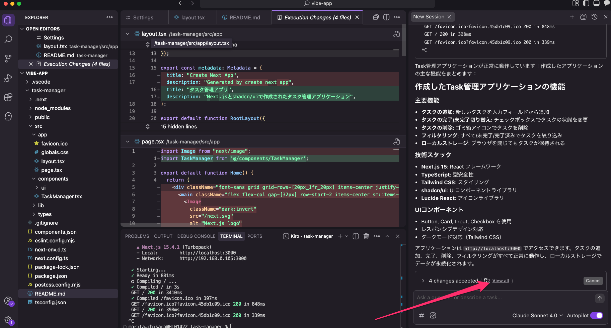The image size is (611, 328).
Task: Open the Source Control view icon
Action: pos(8,59)
